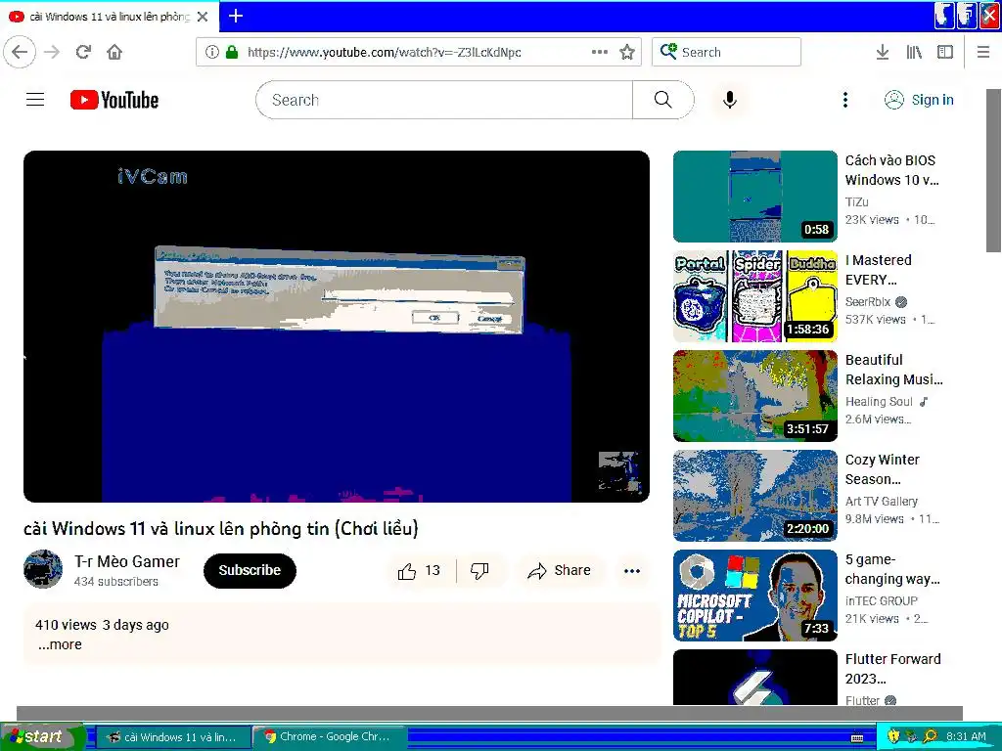
Task: Open YouTube settings three-dot menu
Action: 845,100
